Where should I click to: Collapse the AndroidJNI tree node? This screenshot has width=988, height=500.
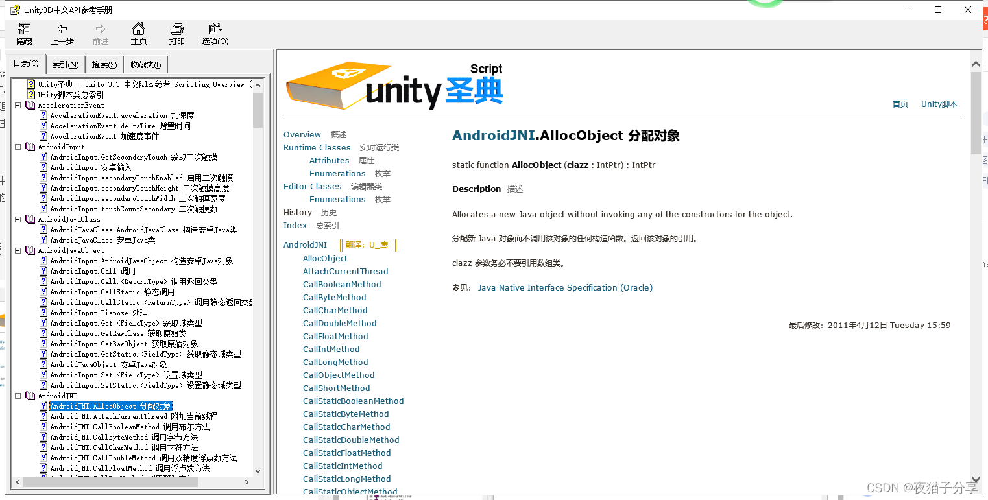point(18,396)
